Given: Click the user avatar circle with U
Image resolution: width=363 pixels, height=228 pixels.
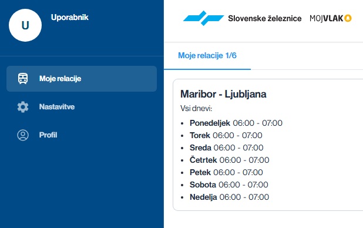Looking at the screenshot, I should [x=25, y=25].
